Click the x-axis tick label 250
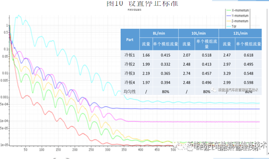Viewport: 269px width, 159px height. coord(91,150)
